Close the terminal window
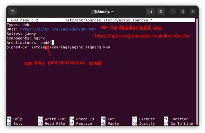This screenshot has height=133, width=205. coord(192,12)
